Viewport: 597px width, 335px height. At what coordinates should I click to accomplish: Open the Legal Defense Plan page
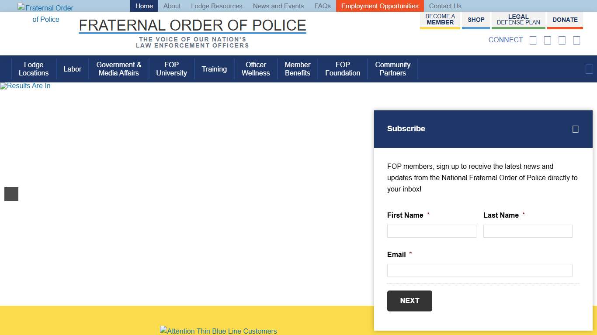[x=518, y=20]
